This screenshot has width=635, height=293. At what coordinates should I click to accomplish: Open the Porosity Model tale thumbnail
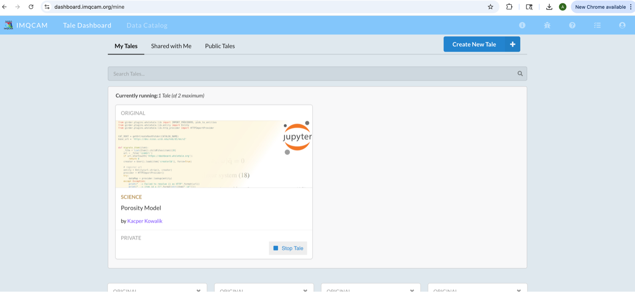[214, 154]
